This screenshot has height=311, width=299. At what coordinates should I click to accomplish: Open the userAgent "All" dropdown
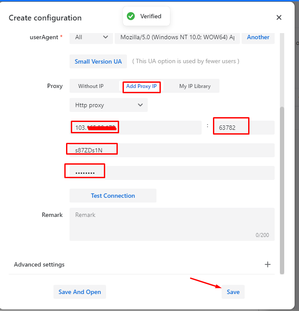(x=91, y=37)
